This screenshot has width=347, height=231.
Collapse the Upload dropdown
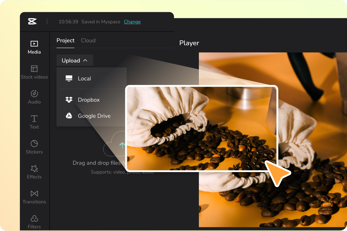(x=75, y=61)
